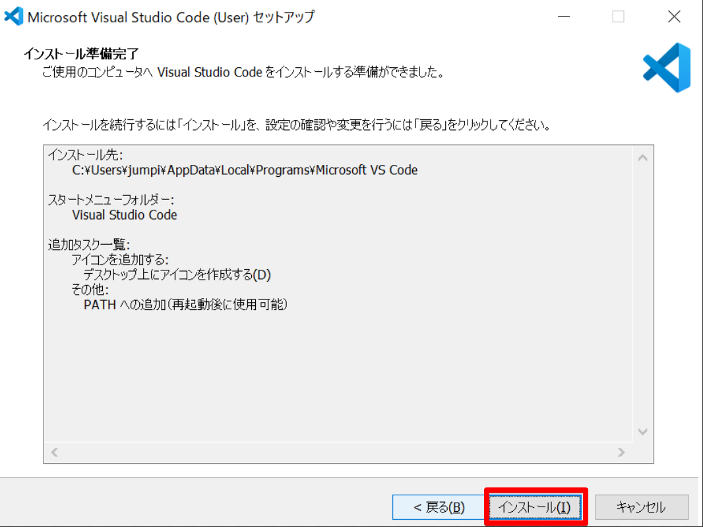Click the その他: line
This screenshot has height=527, width=703.
point(90,290)
